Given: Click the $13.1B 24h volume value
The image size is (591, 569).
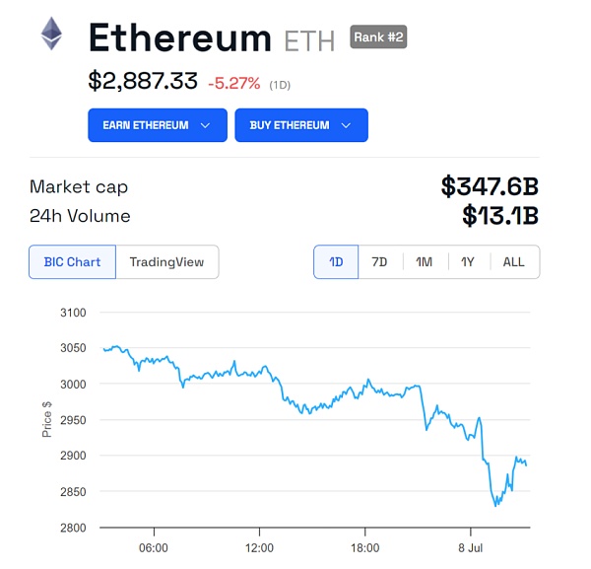Looking at the screenshot, I should [x=500, y=216].
